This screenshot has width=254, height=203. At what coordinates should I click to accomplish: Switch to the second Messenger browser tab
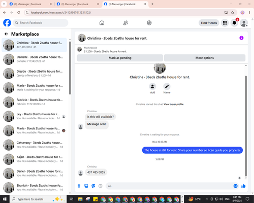(78, 4)
